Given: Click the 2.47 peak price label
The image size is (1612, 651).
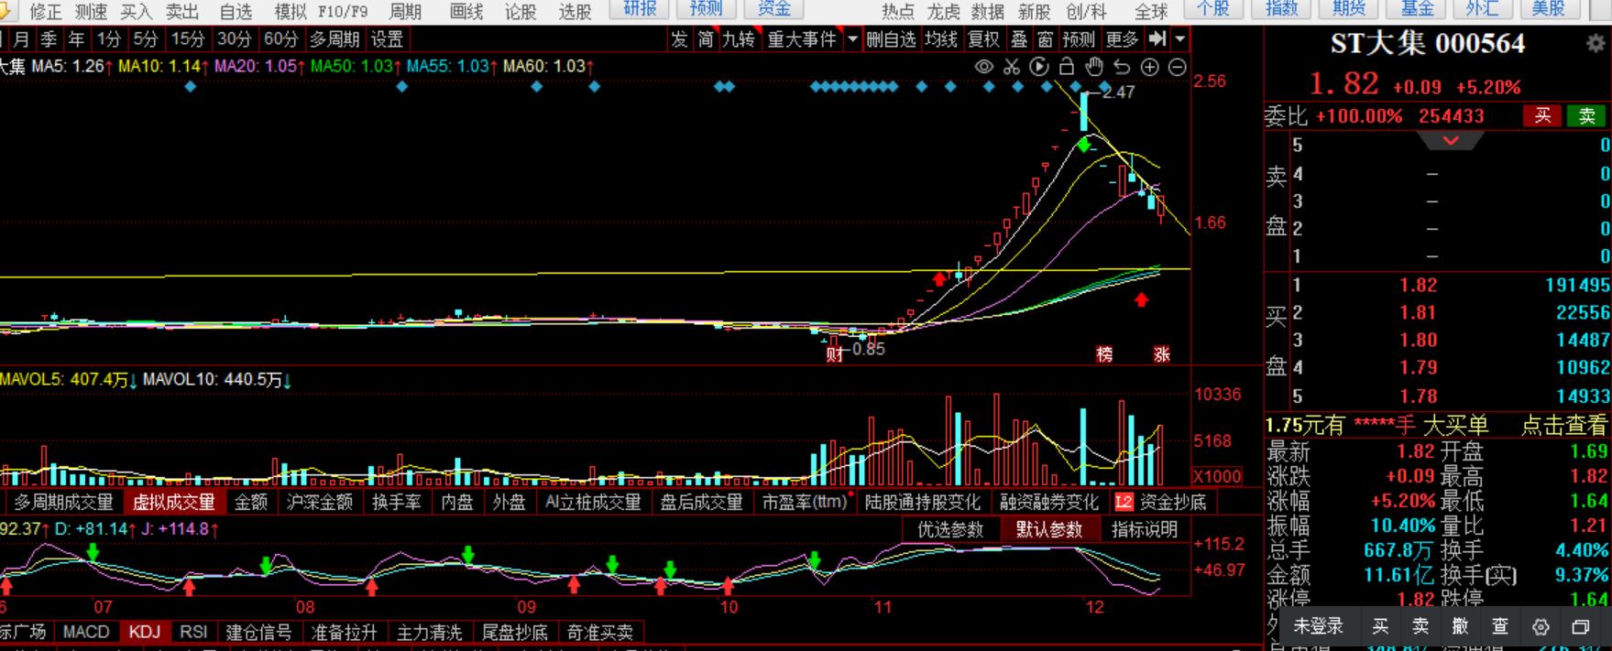Looking at the screenshot, I should [1118, 92].
